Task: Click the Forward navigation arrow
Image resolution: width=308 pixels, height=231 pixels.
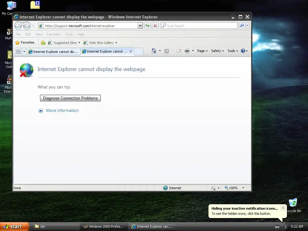Action: 26,26
